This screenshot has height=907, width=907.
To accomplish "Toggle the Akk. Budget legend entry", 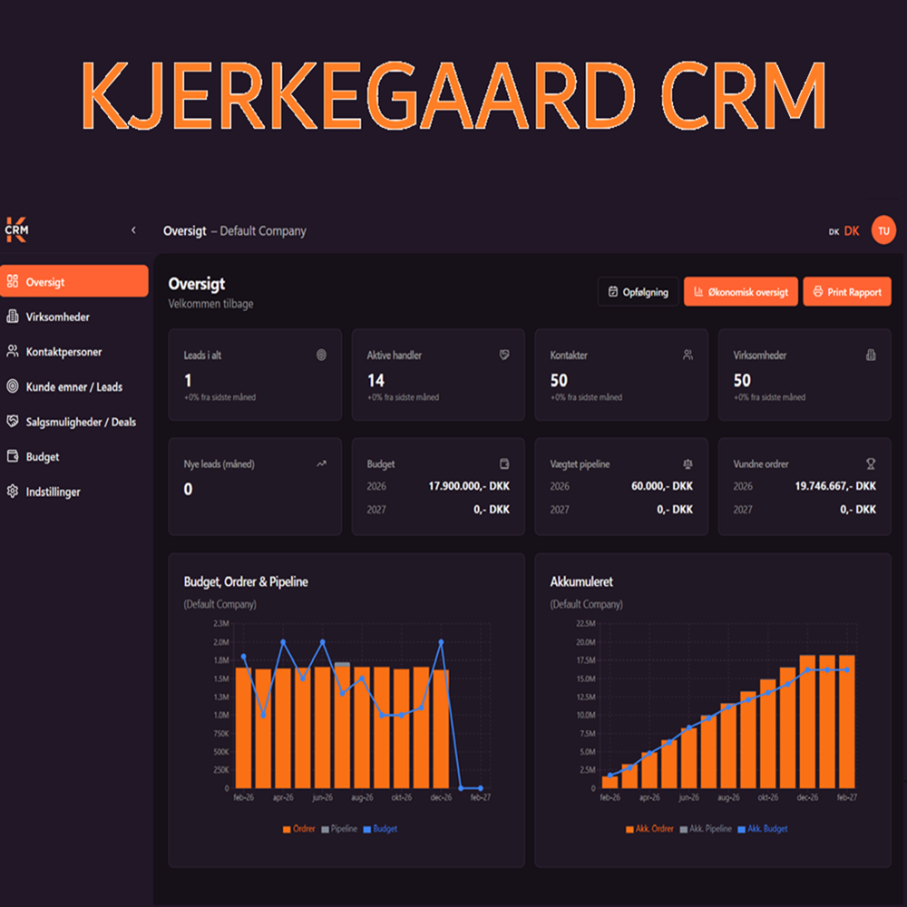I will [763, 829].
